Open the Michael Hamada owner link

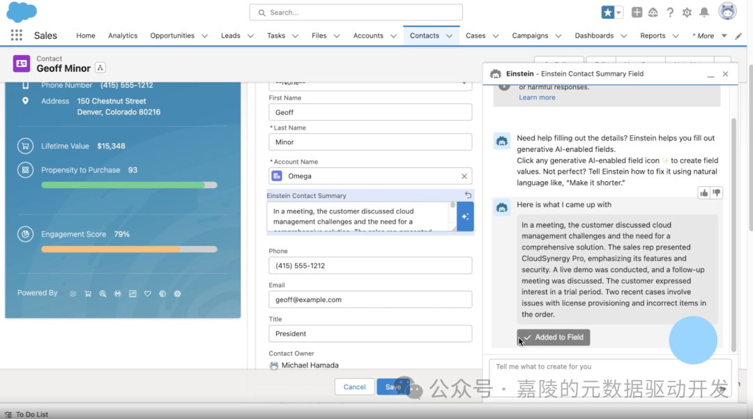coord(310,365)
